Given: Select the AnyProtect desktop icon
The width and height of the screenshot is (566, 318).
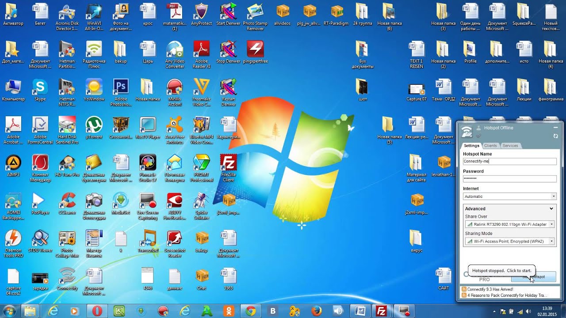Looking at the screenshot, I should pyautogui.click(x=202, y=15).
